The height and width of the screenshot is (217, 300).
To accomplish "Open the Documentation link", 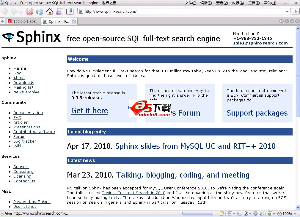I will 28,113.
